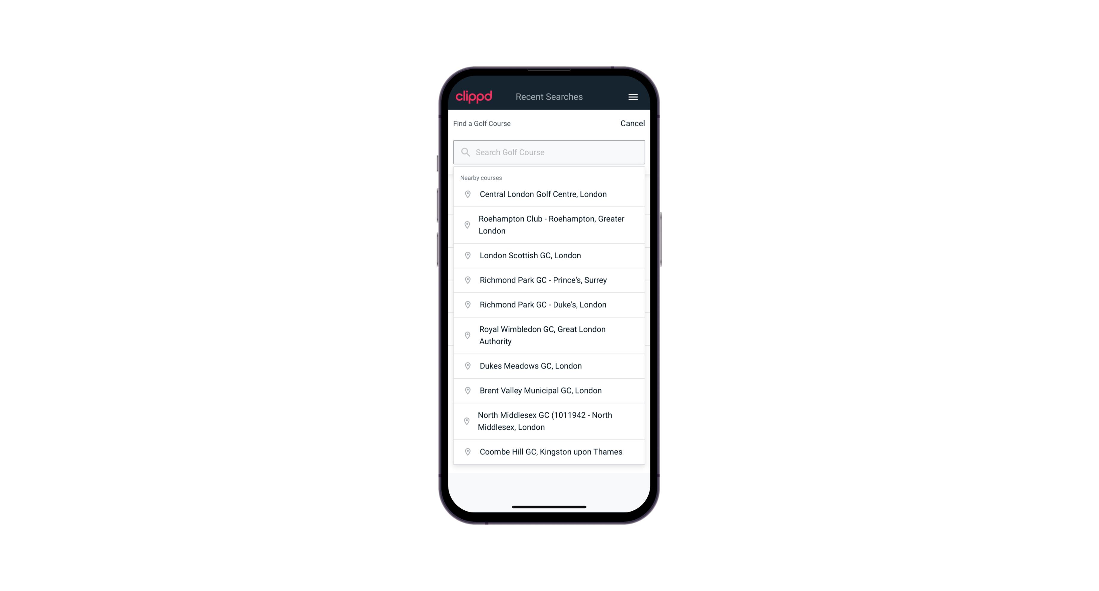The image size is (1099, 591).
Task: Tap the Search Golf Course input field
Action: click(549, 152)
